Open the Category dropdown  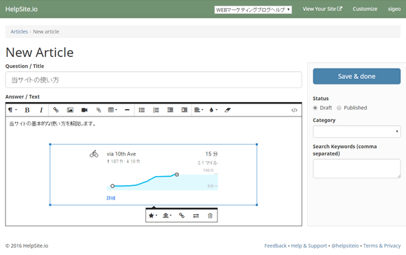tap(357, 132)
